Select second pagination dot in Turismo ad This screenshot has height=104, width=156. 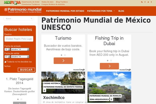65,55
